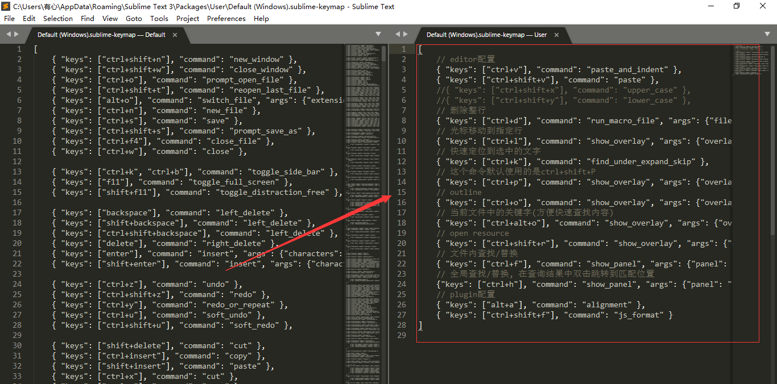Click previous tab arrow in right pane

click(x=398, y=34)
